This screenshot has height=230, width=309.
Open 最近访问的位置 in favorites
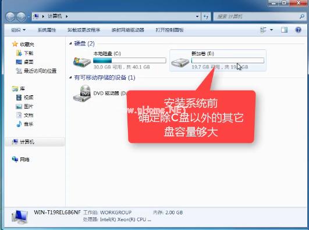[x=36, y=71]
